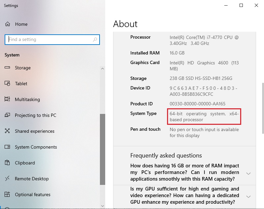Select Pen and touch value text

pyautogui.click(x=204, y=132)
